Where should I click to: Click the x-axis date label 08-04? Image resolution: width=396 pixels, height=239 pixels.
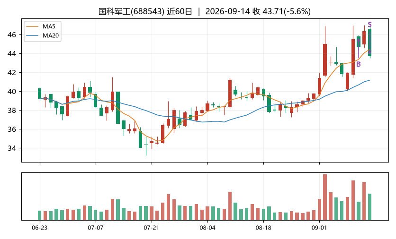click(x=207, y=228)
